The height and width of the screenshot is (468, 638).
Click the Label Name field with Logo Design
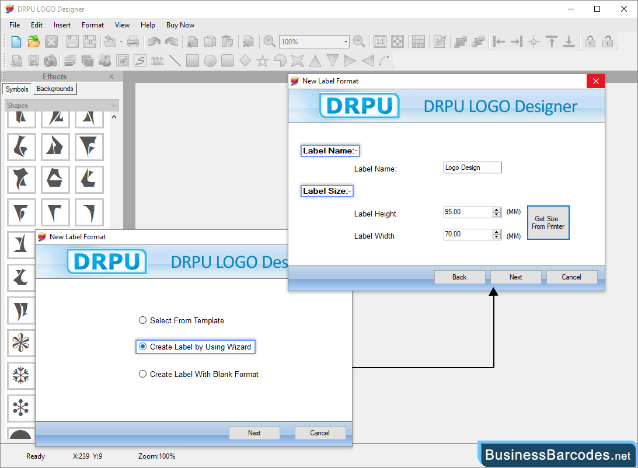(x=472, y=167)
